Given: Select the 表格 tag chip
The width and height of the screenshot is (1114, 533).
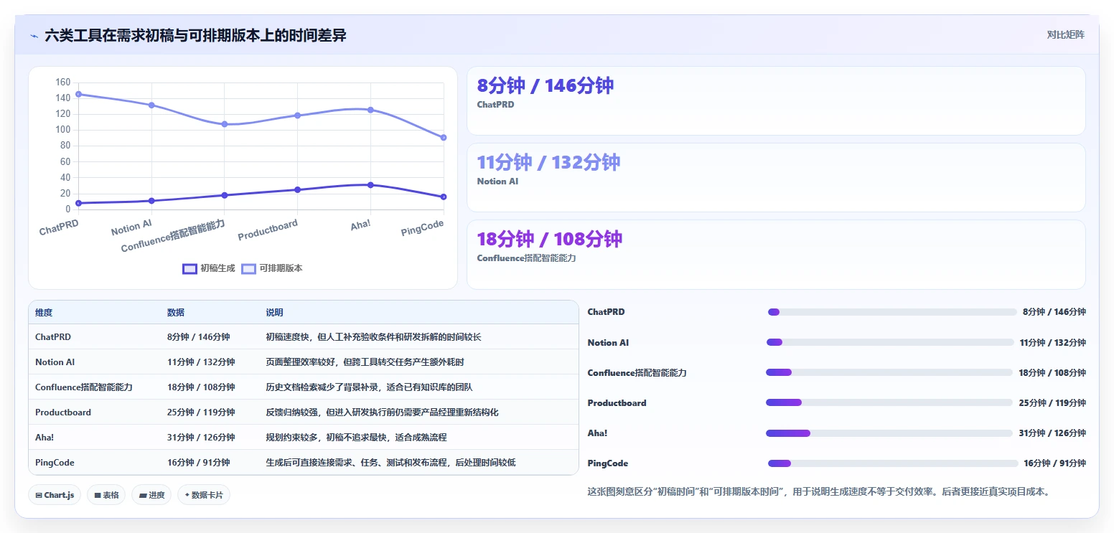Looking at the screenshot, I should [x=106, y=495].
